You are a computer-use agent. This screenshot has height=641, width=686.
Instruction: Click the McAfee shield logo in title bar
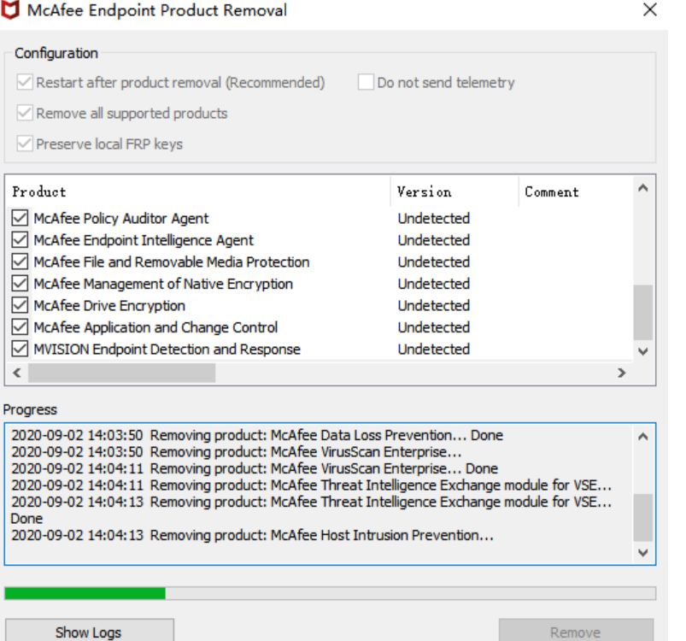coord(10,10)
